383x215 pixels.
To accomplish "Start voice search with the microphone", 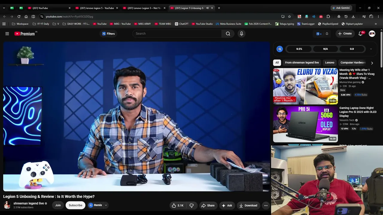I will (241, 34).
